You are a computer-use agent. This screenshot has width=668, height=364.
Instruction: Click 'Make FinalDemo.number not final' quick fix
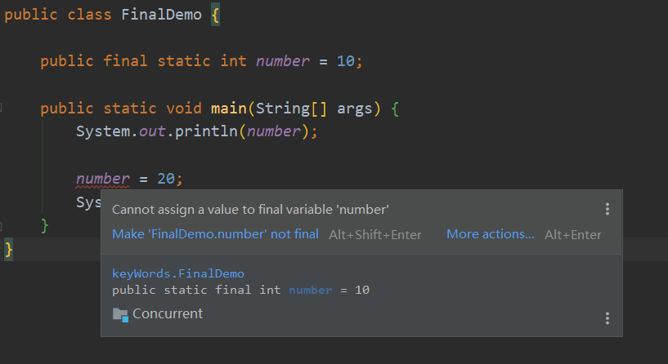(215, 234)
